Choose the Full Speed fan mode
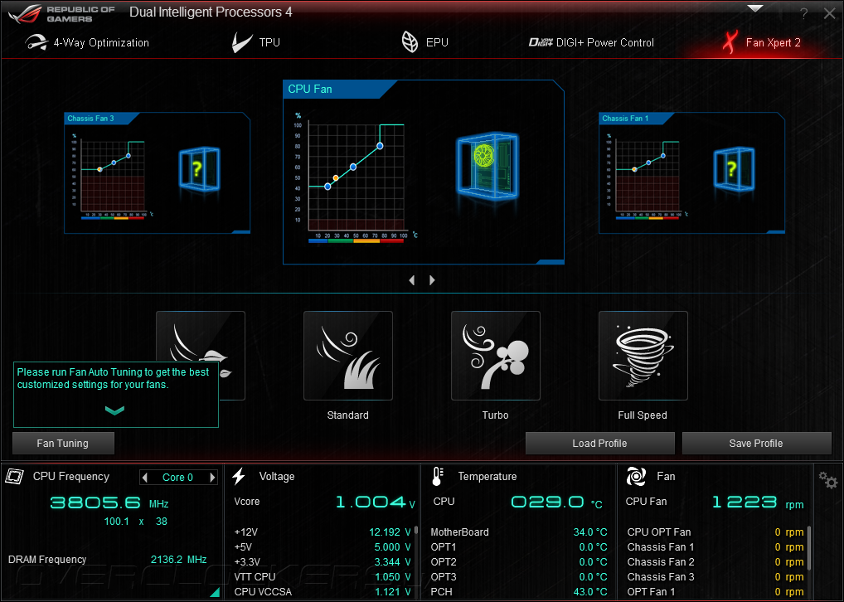This screenshot has width=844, height=602. point(643,356)
